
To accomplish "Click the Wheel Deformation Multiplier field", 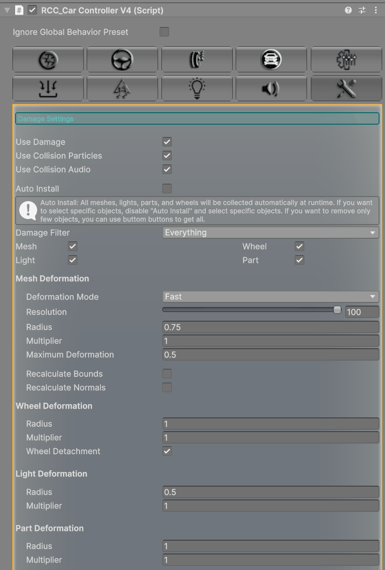I will (271, 438).
